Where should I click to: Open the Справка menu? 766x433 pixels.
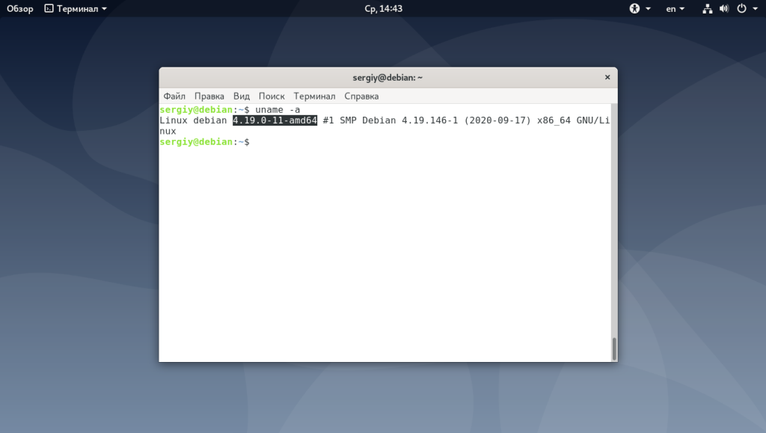tap(361, 96)
